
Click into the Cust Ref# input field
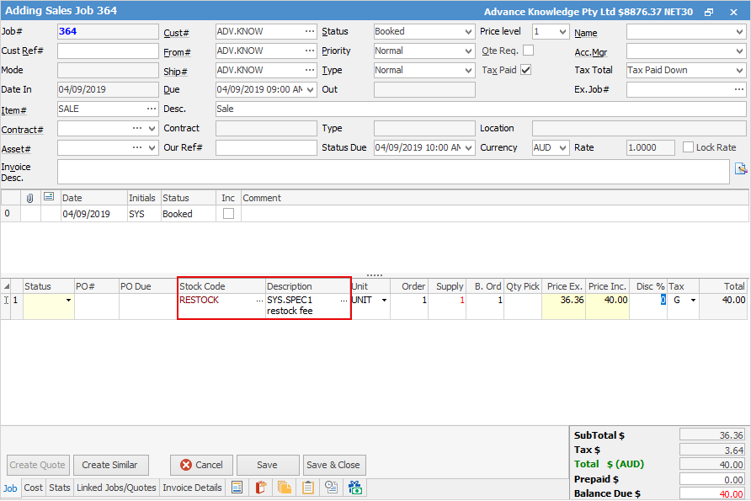(107, 51)
